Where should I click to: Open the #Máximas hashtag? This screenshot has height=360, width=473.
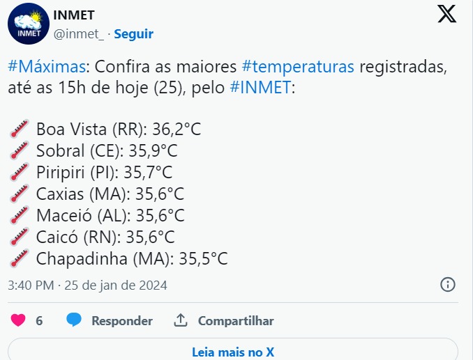point(48,67)
